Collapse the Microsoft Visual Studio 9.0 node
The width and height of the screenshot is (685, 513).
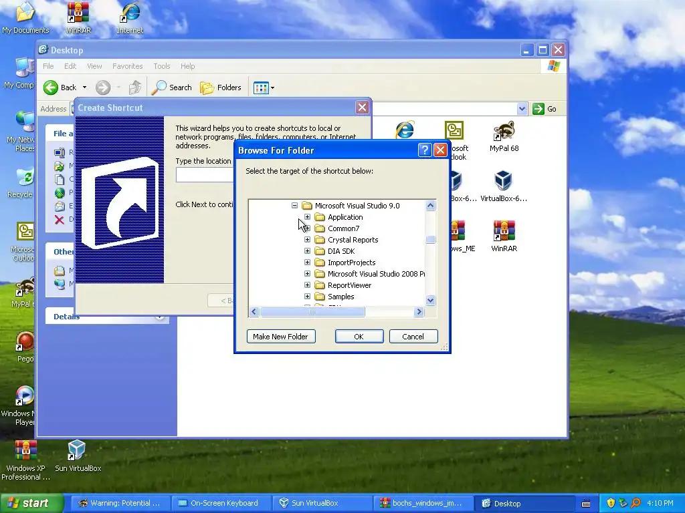point(294,206)
